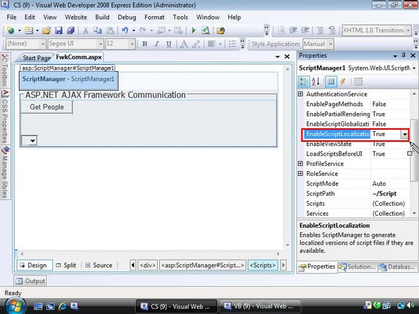The image size is (419, 314).
Task: Open Internet Explorer from the taskbar
Action: coord(63,306)
